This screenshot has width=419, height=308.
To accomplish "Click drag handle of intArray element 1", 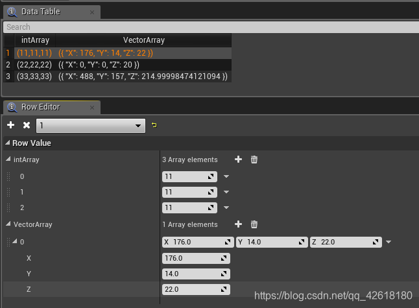I will (8, 192).
